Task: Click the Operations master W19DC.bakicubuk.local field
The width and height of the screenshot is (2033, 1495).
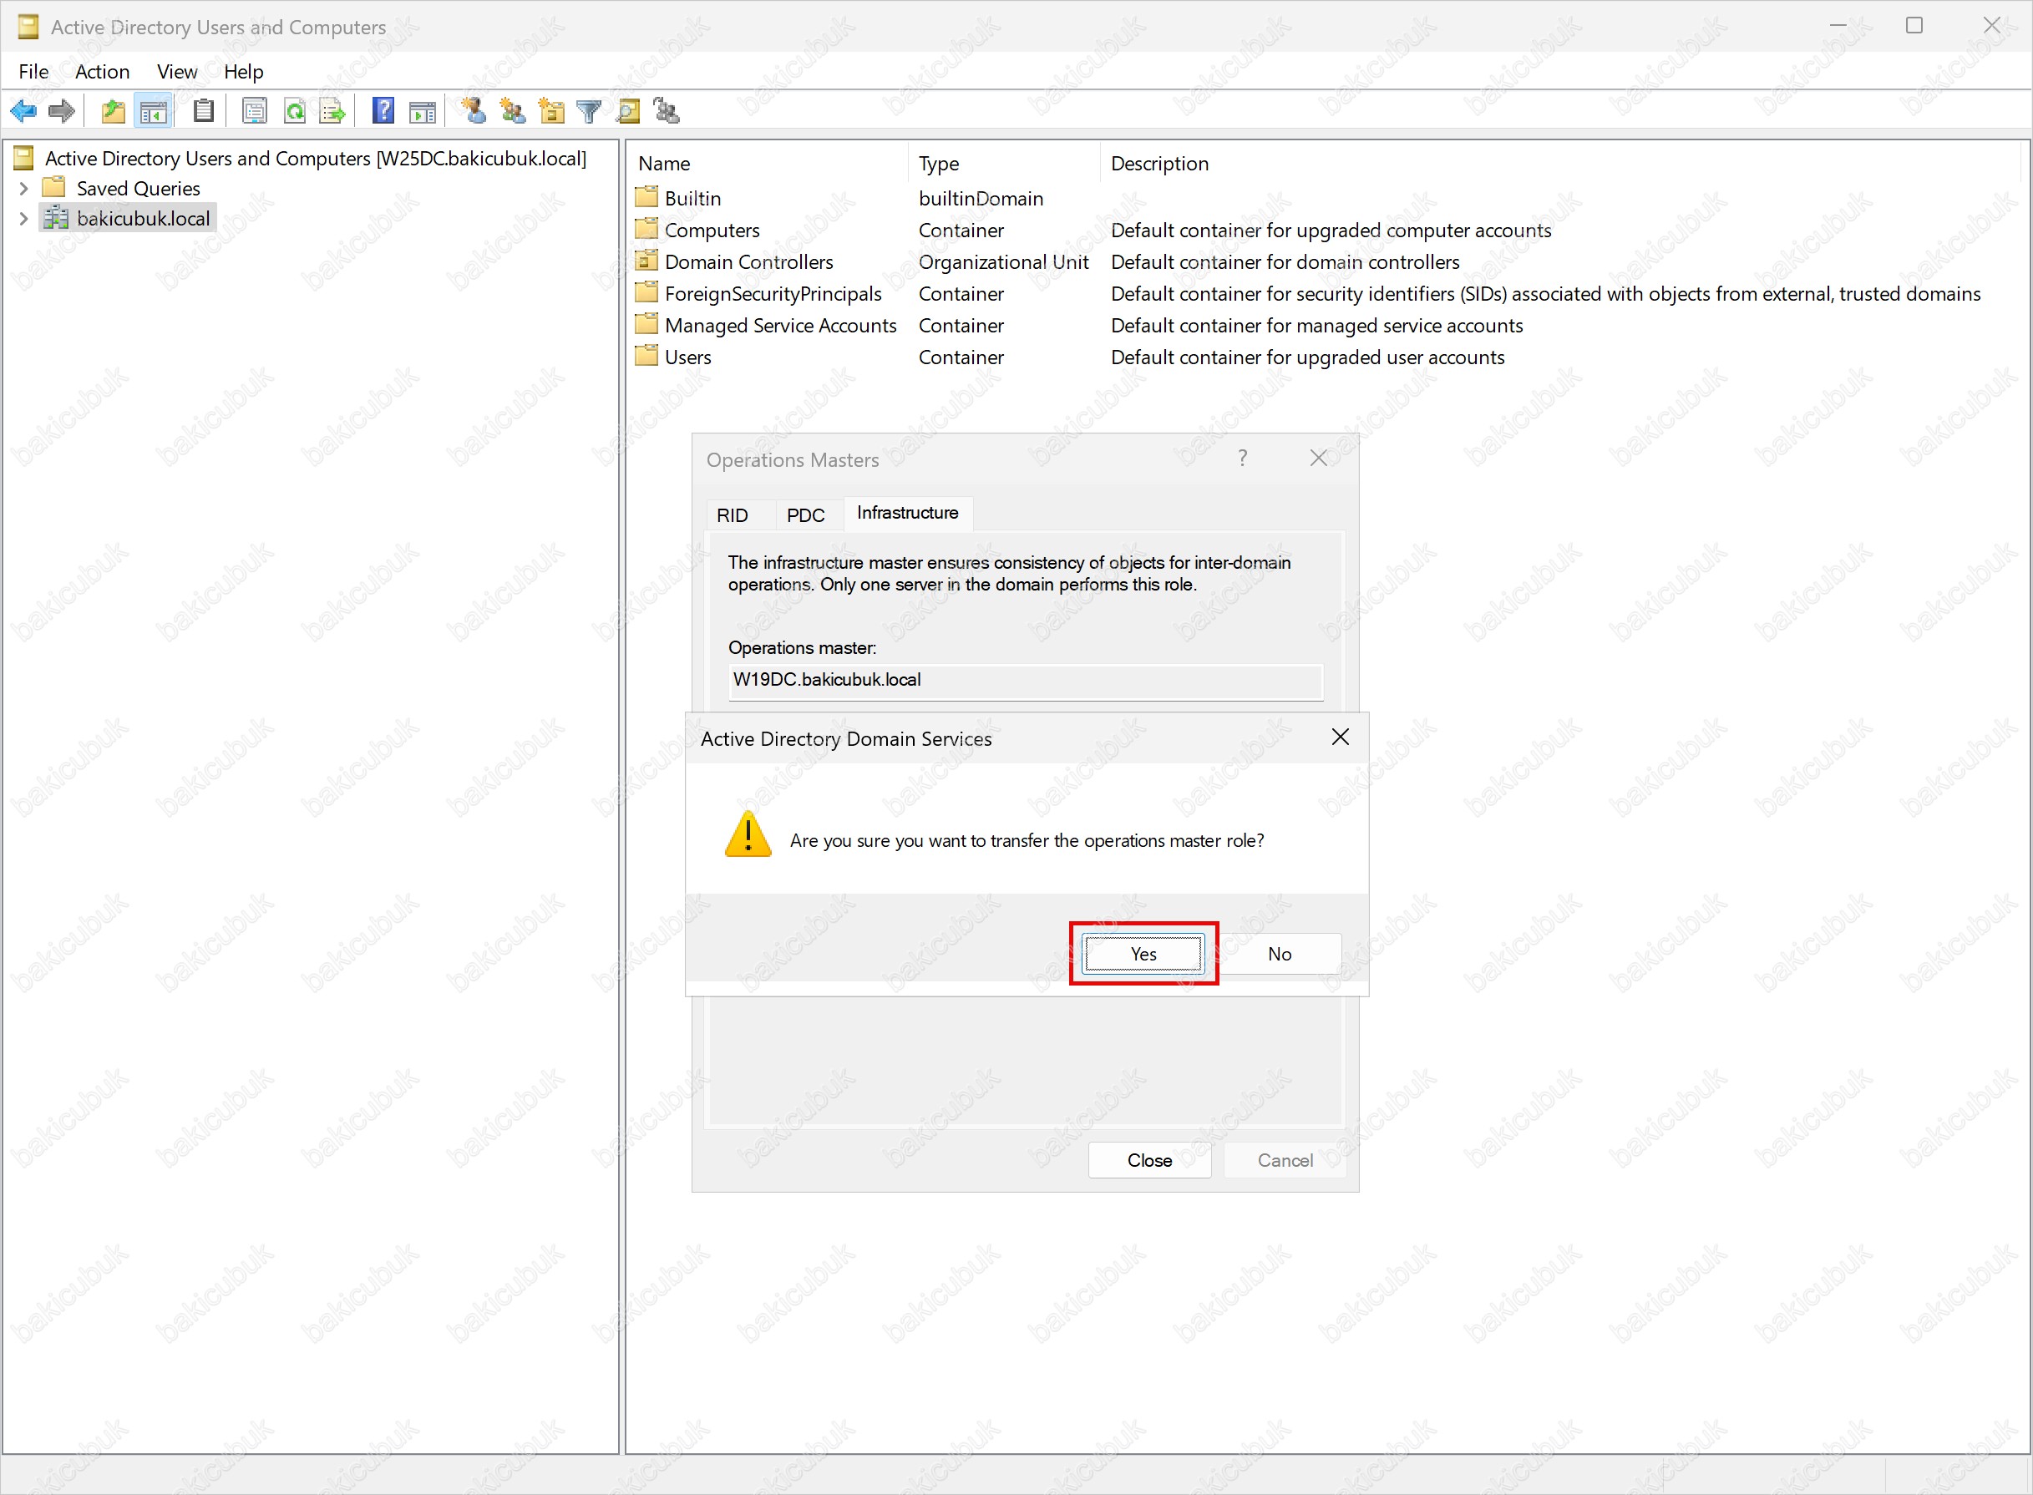Action: 1025,681
